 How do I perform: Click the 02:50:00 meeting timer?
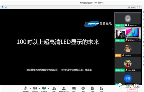pos(131,7)
